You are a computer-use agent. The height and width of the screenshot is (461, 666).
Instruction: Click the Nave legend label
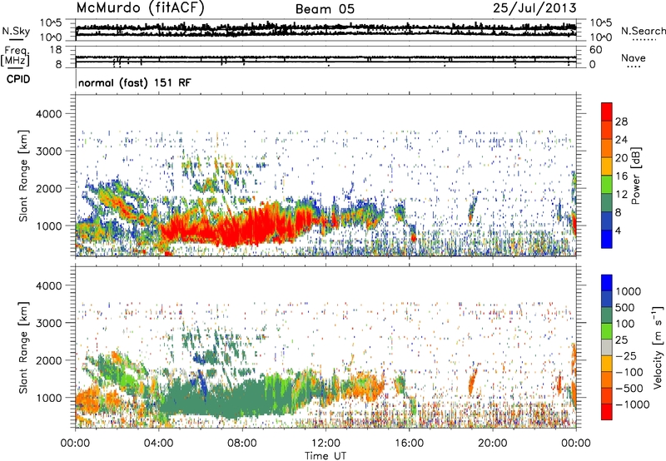pyautogui.click(x=634, y=58)
